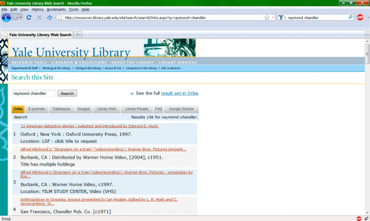The image size is (370, 221).
Task: Open the View menu
Action: point(24,10)
